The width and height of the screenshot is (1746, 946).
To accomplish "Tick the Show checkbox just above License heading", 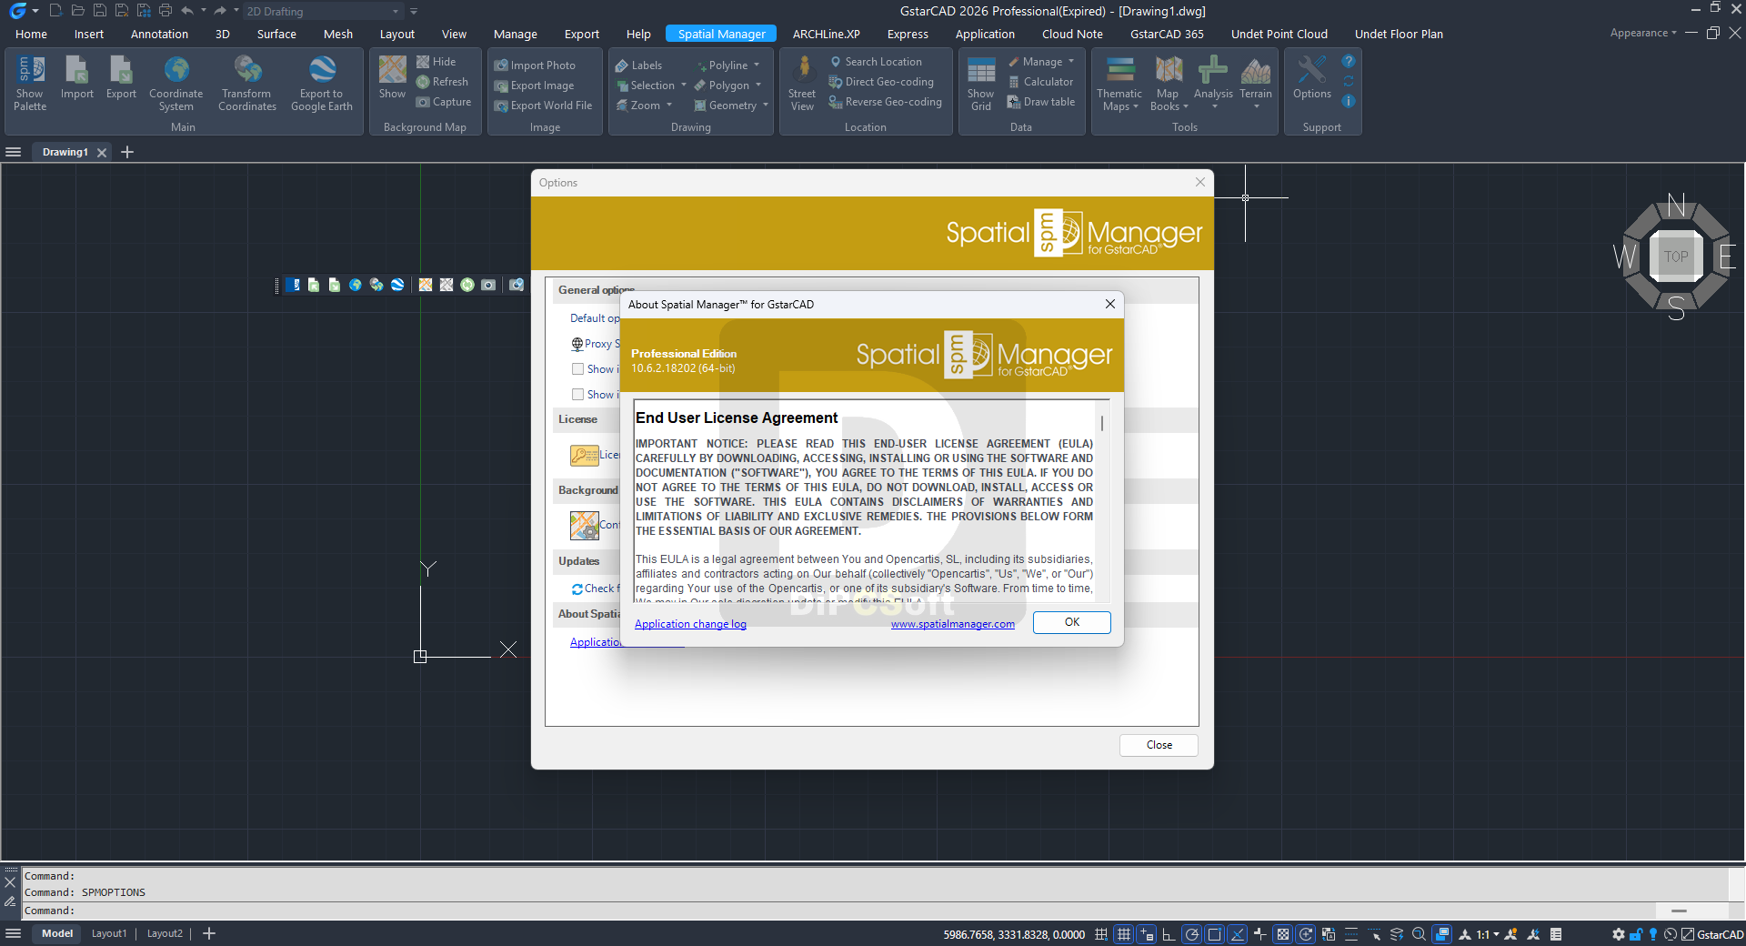I will [577, 395].
